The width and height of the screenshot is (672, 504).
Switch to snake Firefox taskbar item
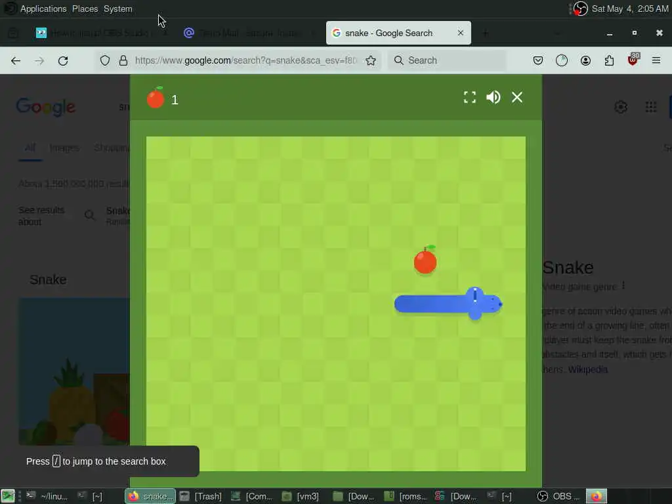click(x=150, y=496)
